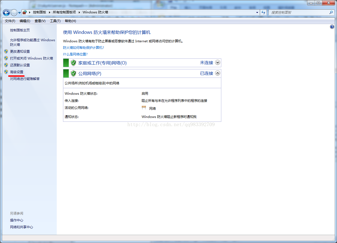Select 所有控制面板项 breadcrumb in address bar
337x243 pixels.
[x=64, y=12]
